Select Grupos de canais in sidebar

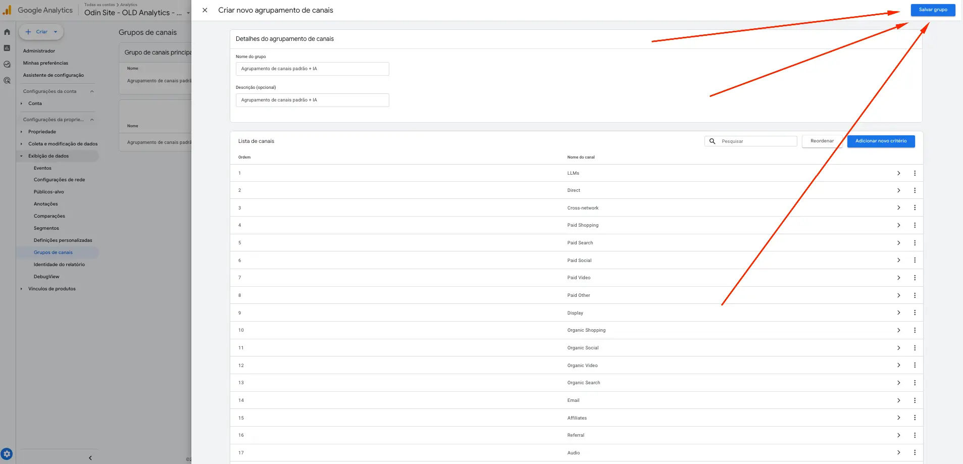(x=53, y=252)
